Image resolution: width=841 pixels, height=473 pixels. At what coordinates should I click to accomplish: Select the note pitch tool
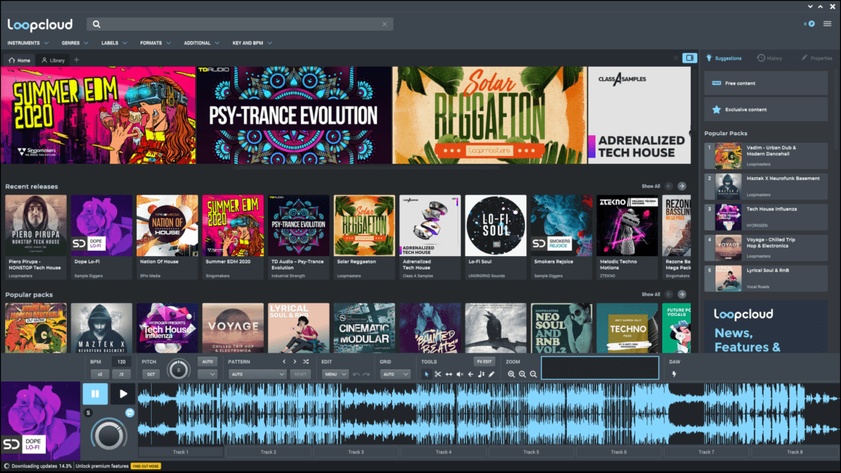point(481,375)
